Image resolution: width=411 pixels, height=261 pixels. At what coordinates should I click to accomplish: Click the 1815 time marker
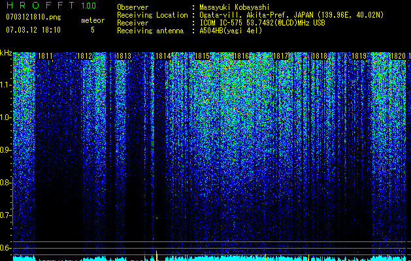coord(202,56)
